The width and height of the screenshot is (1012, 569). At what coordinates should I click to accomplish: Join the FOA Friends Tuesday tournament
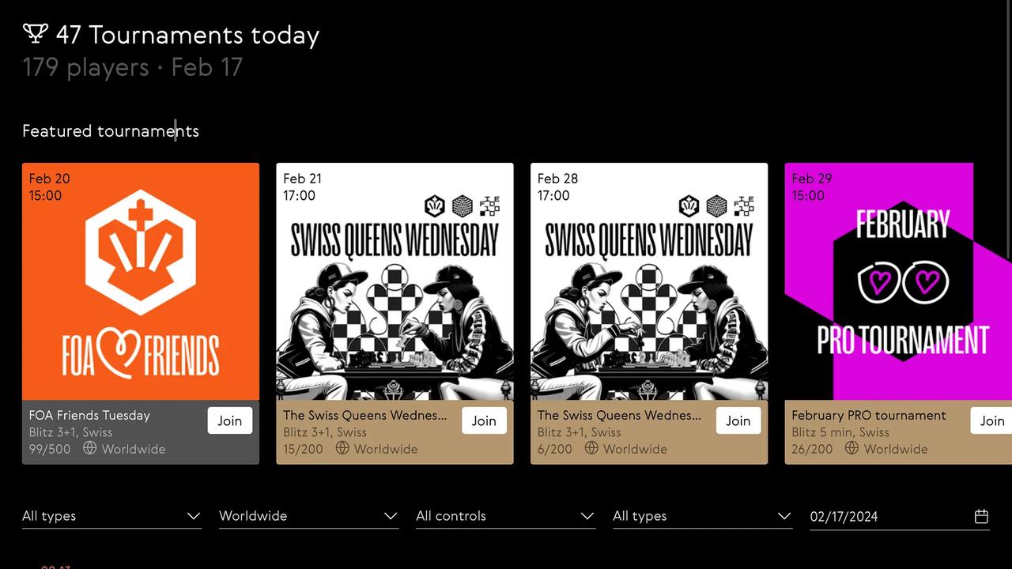[x=230, y=420]
